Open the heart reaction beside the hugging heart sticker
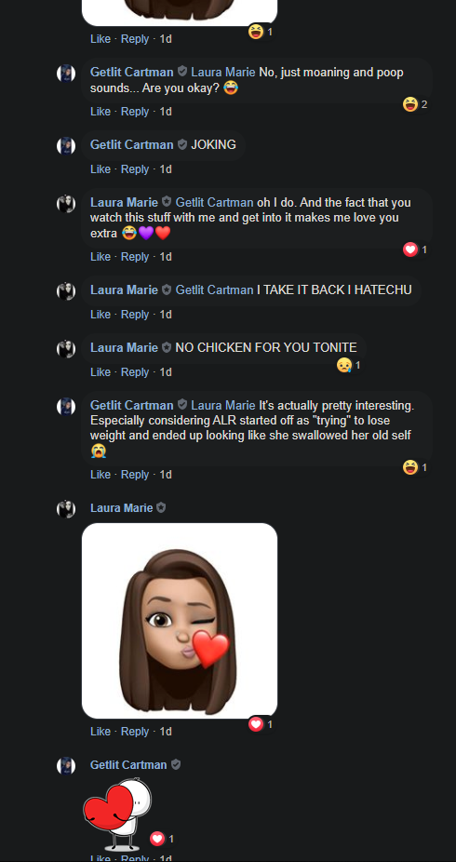Screen dimensions: 456x862 162,839
